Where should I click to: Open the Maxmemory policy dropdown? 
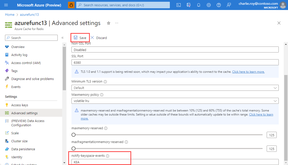[275, 100]
